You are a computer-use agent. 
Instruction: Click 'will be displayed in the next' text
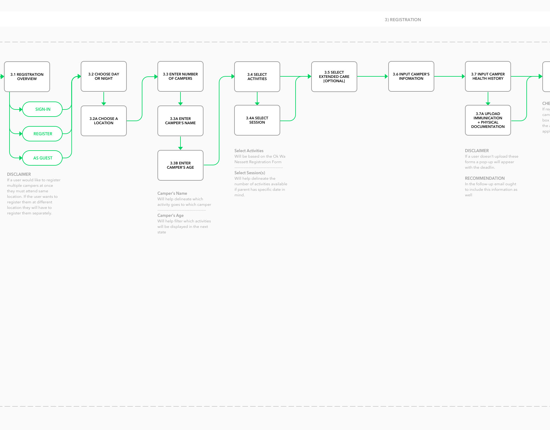pyautogui.click(x=183, y=227)
